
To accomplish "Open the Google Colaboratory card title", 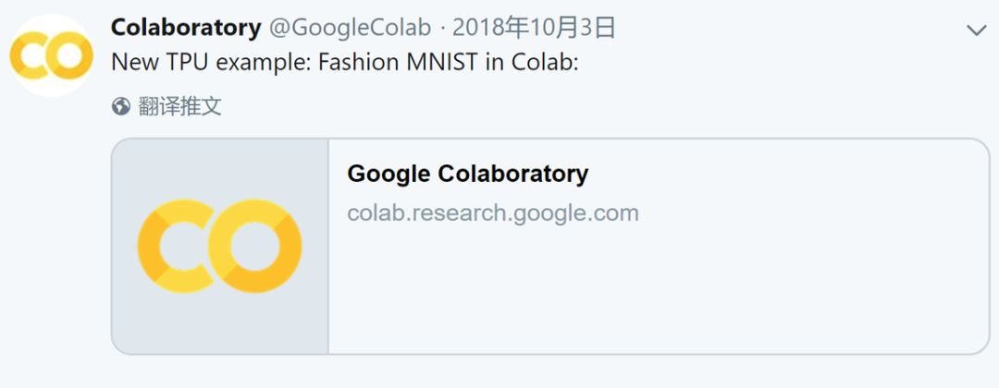I will tap(467, 174).
